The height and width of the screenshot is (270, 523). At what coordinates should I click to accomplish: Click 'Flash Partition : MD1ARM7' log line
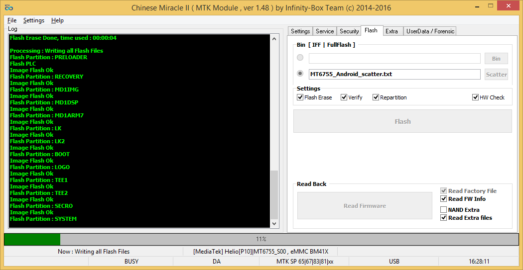[46, 115]
